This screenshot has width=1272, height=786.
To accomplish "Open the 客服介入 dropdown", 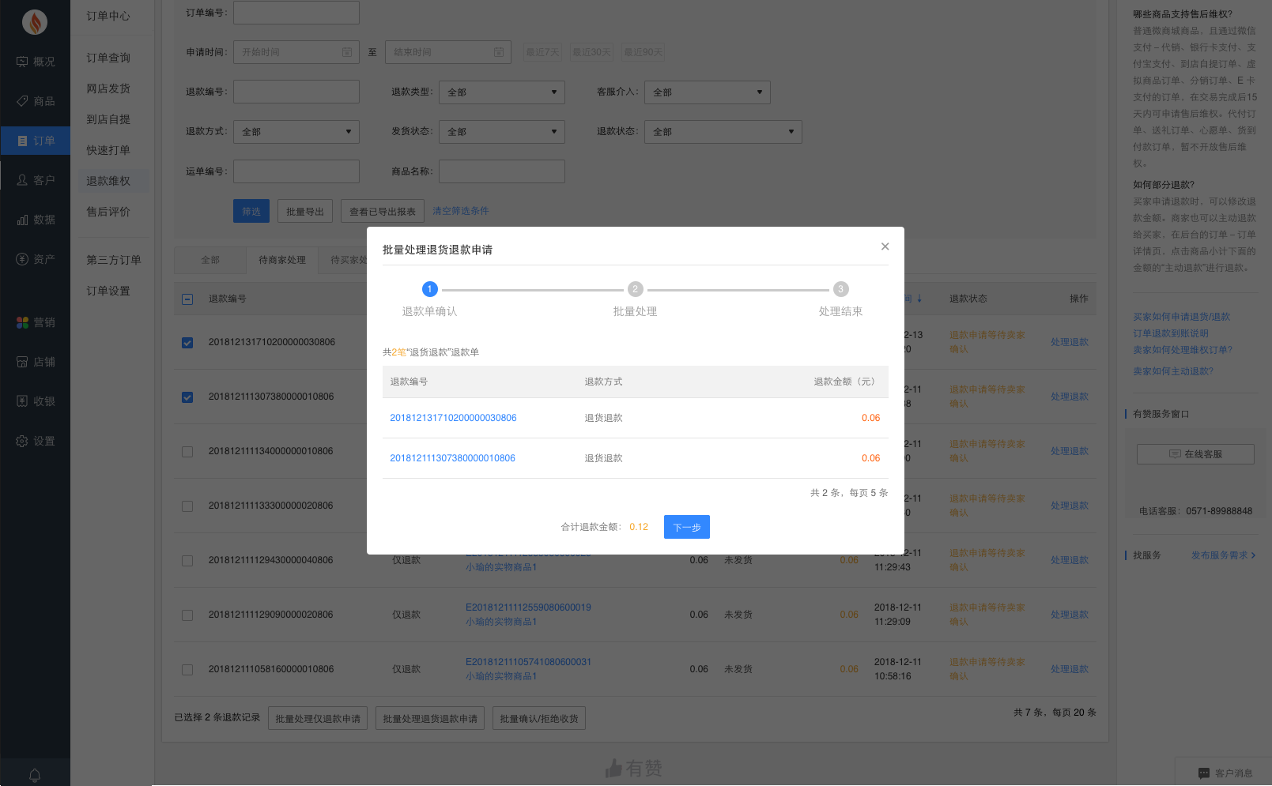I will tap(707, 92).
